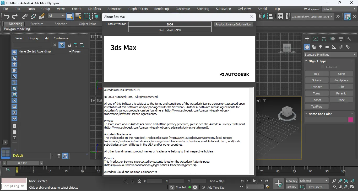Viewport: 358px width, 191px height.
Task: Select the Shapes category icon
Action: (x=314, y=47)
